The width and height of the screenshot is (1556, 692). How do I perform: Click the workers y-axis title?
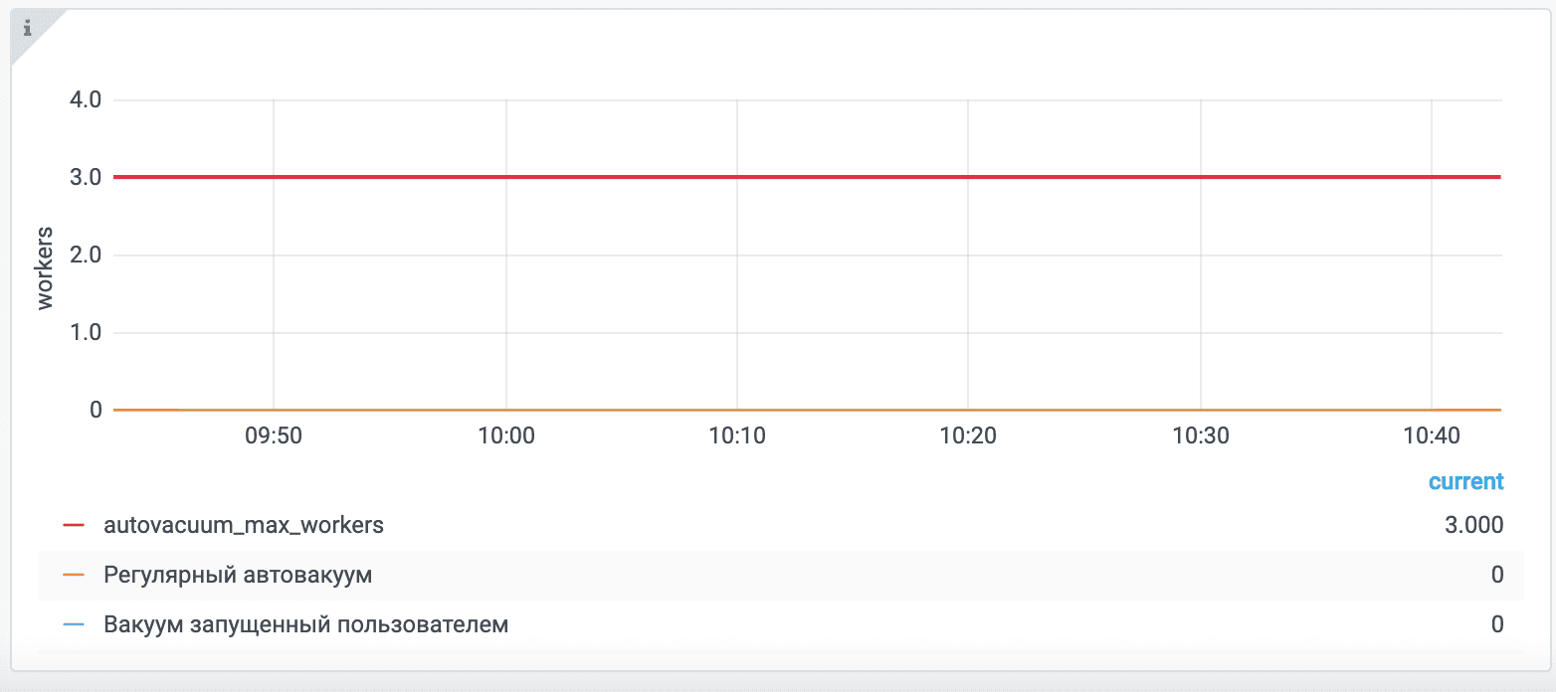pos(45,267)
